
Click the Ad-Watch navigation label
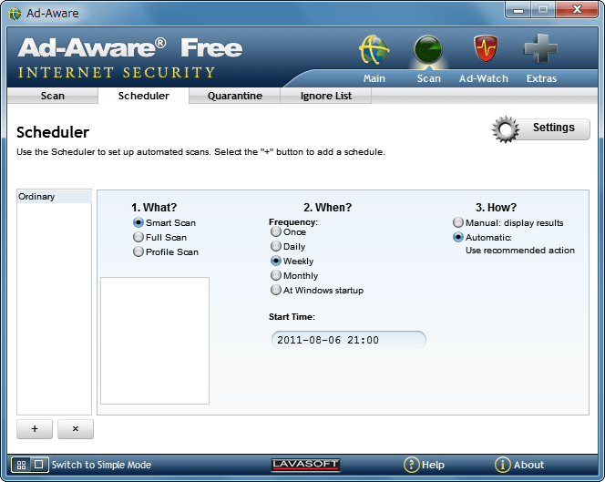coord(484,78)
